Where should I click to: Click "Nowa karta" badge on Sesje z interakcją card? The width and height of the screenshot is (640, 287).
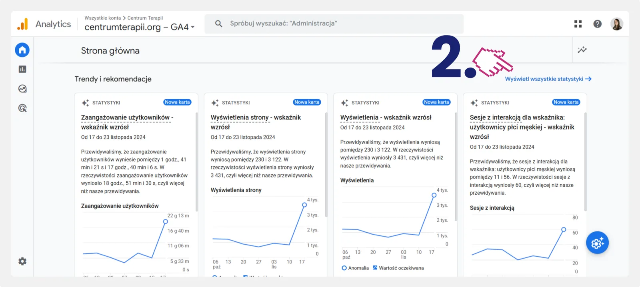pos(566,102)
